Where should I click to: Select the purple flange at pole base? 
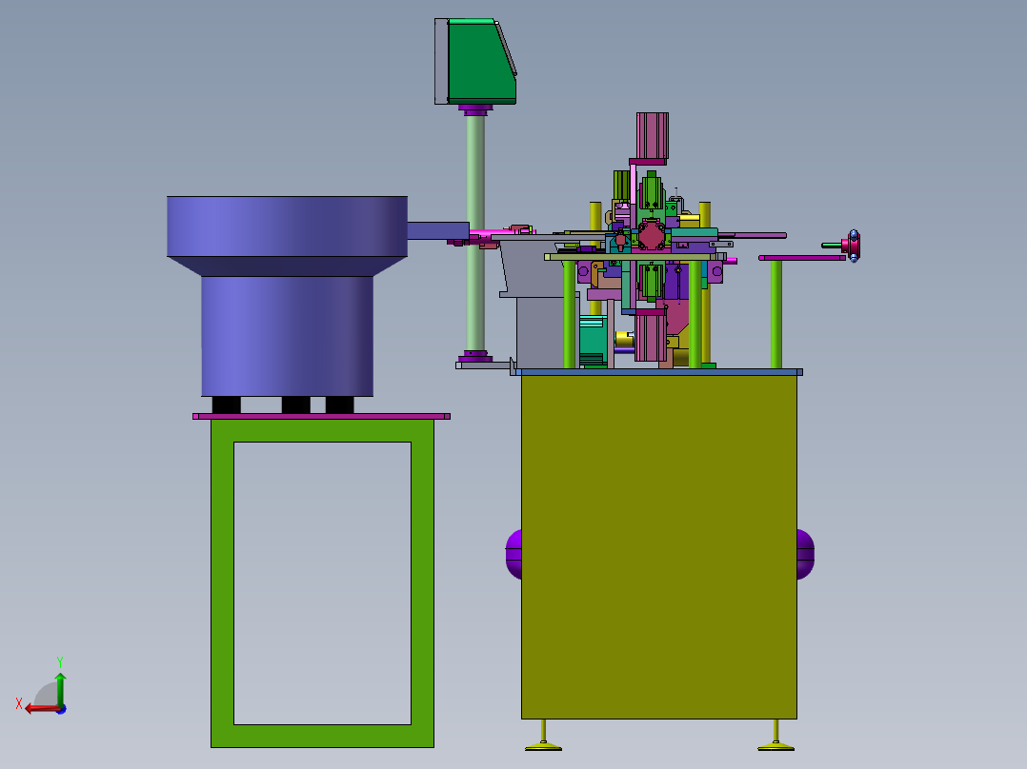(x=475, y=357)
